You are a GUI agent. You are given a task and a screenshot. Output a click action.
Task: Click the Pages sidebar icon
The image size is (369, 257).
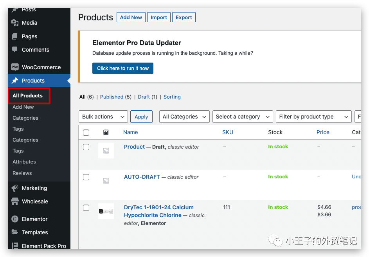tap(15, 36)
